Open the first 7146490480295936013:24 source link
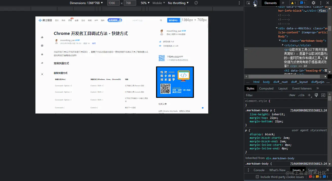This screenshot has height=181, width=332. [308, 110]
